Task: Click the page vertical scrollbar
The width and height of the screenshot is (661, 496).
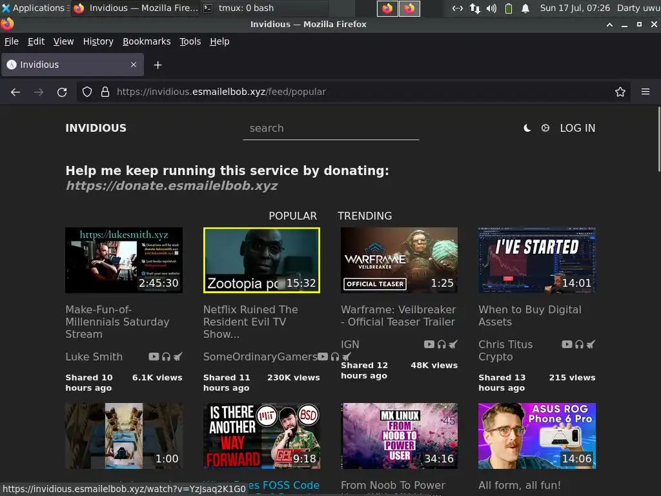Action: (x=659, y=139)
